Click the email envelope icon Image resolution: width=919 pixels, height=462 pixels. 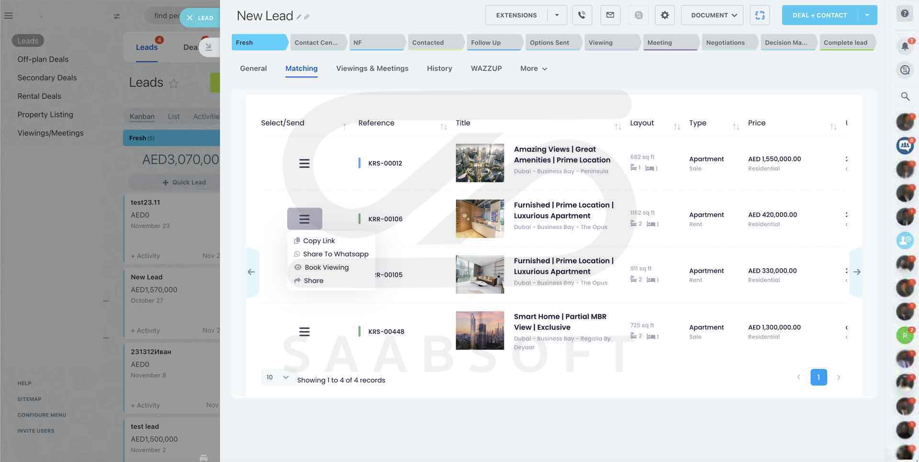610,15
